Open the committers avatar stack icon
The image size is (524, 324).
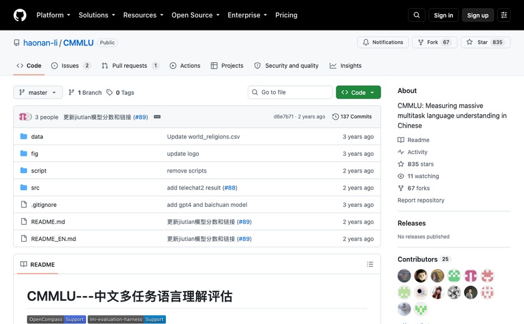pos(25,117)
